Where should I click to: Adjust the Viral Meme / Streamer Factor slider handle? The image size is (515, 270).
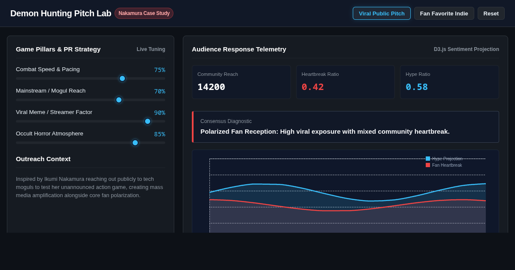tap(148, 121)
